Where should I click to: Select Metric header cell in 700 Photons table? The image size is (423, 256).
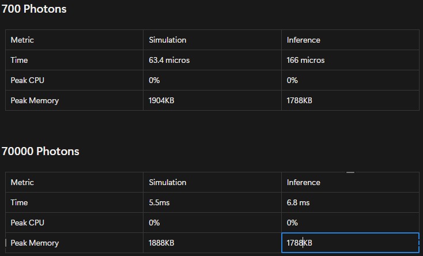[x=74, y=40]
